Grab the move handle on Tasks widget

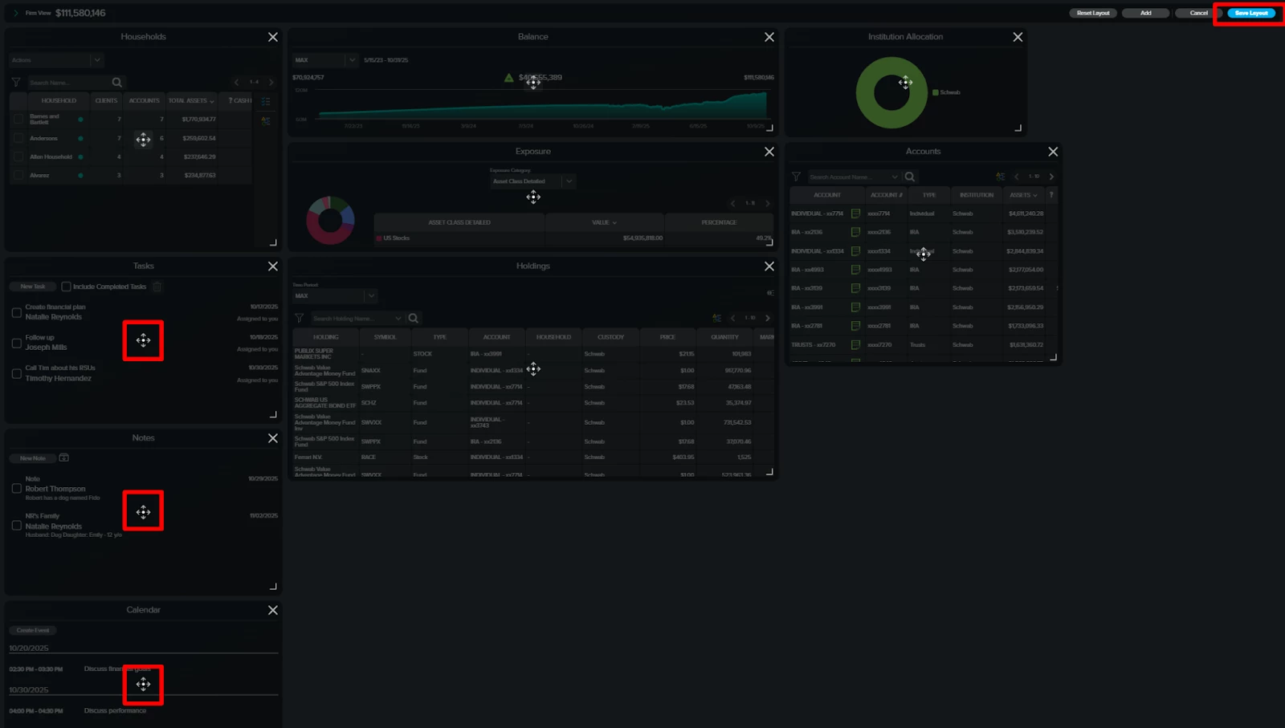click(143, 340)
